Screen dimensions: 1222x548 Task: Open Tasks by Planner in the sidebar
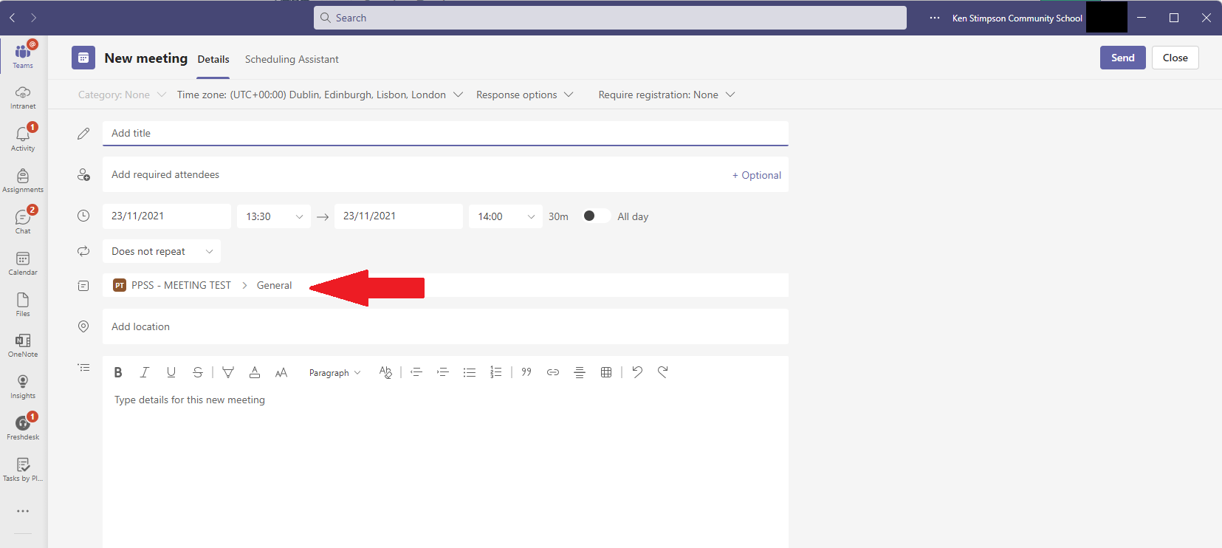click(x=23, y=470)
